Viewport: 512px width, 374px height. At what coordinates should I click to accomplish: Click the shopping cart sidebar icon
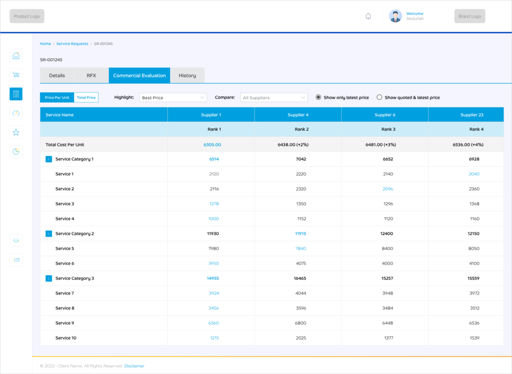coord(16,75)
